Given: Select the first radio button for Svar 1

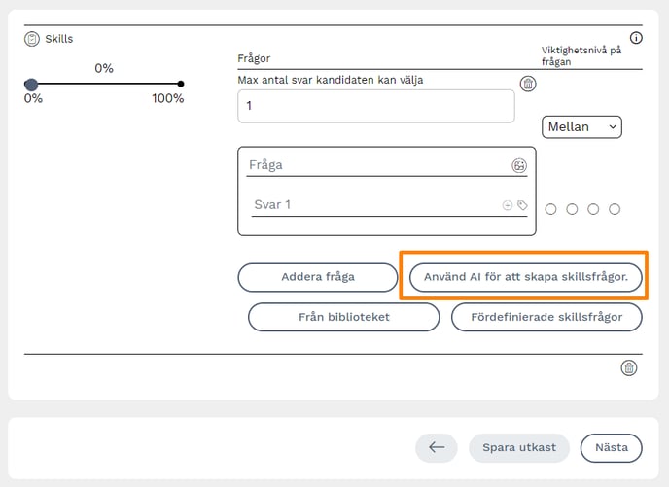Looking at the screenshot, I should (551, 209).
